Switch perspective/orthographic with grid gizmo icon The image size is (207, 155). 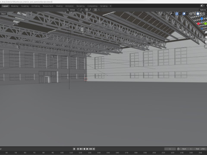pyautogui.click(x=206, y=46)
